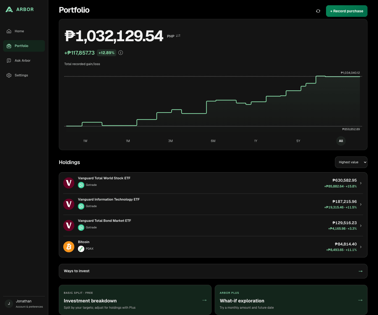This screenshot has height=315, width=378.
Task: Click the Home house icon in sidebar
Action: (x=9, y=31)
